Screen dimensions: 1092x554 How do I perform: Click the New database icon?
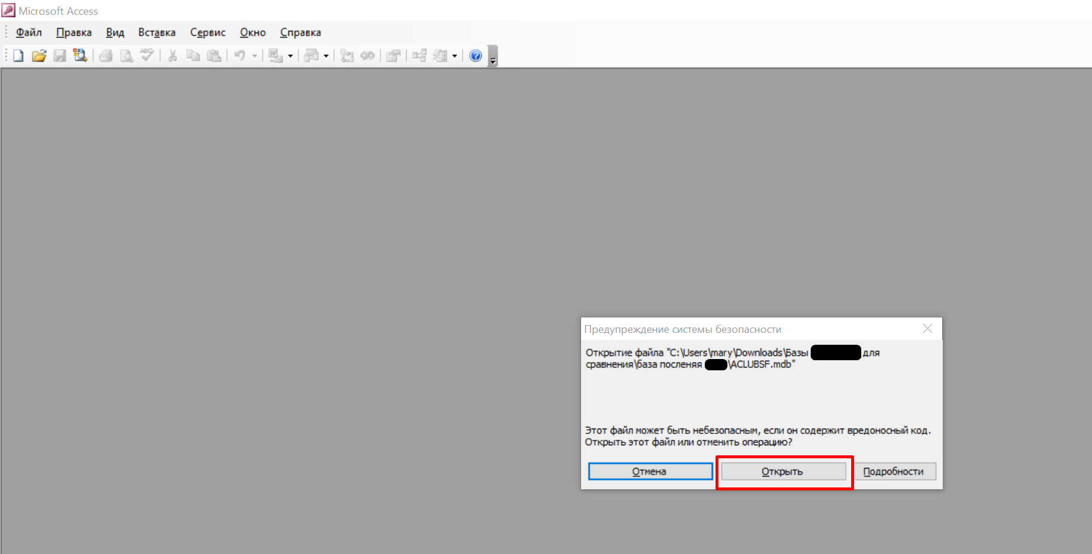(x=18, y=56)
